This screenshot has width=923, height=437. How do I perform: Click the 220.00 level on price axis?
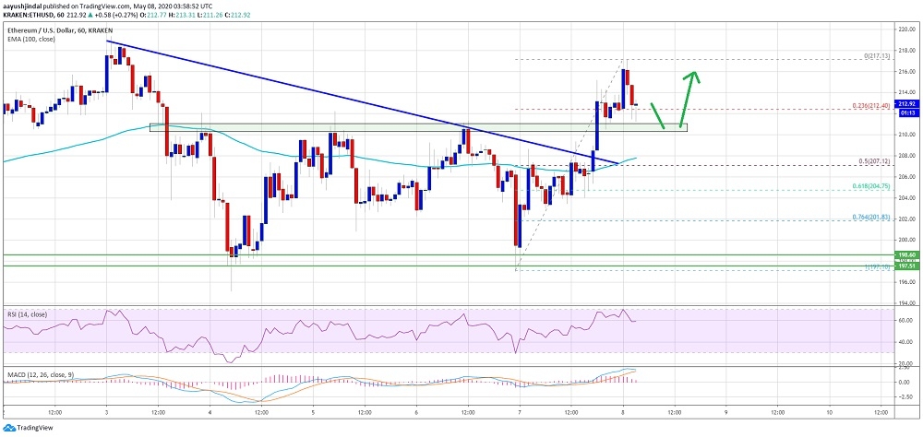906,30
